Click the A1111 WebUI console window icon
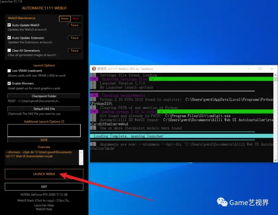The width and height of the screenshot is (278, 215). tap(94, 69)
